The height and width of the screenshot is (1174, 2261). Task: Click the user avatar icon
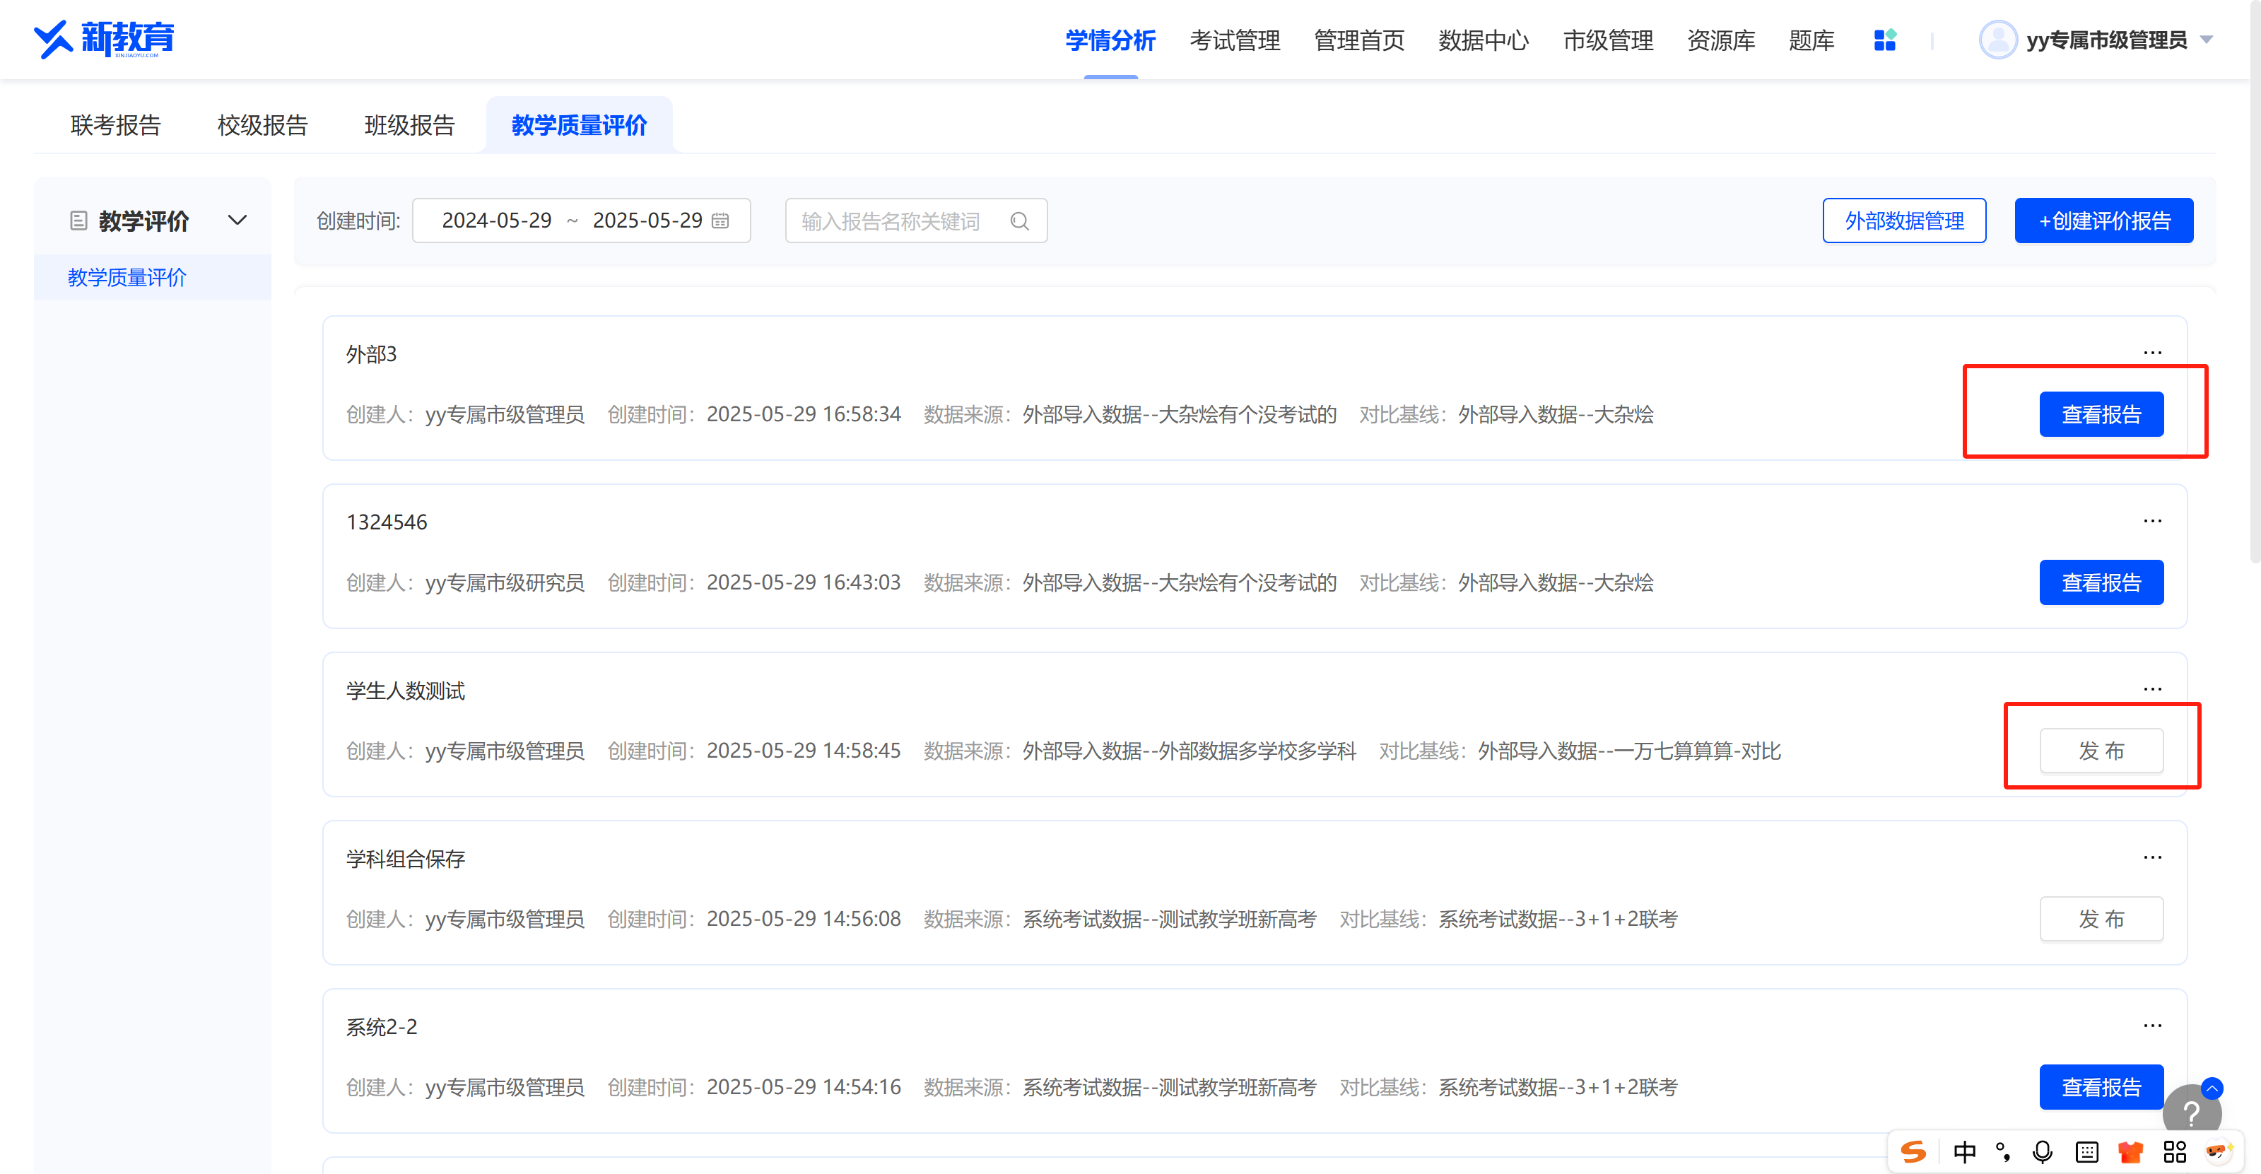[1997, 40]
